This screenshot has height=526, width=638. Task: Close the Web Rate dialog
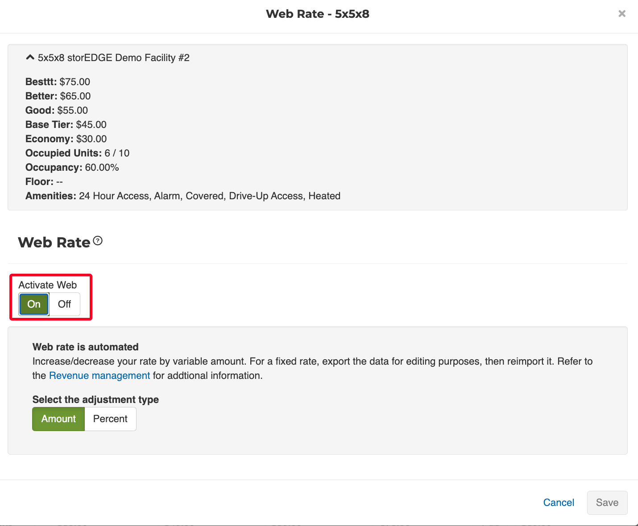pos(622,14)
